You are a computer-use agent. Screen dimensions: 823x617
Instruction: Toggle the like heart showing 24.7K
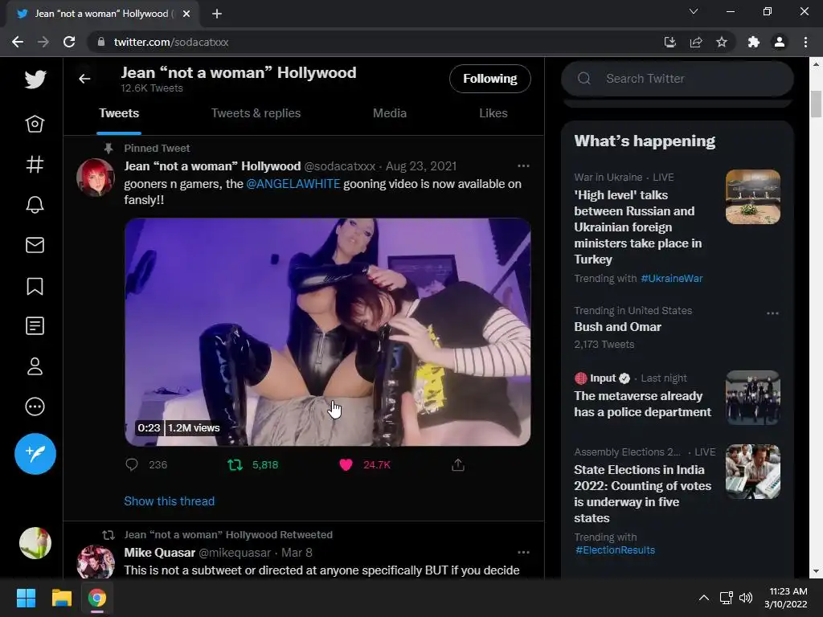coord(346,465)
